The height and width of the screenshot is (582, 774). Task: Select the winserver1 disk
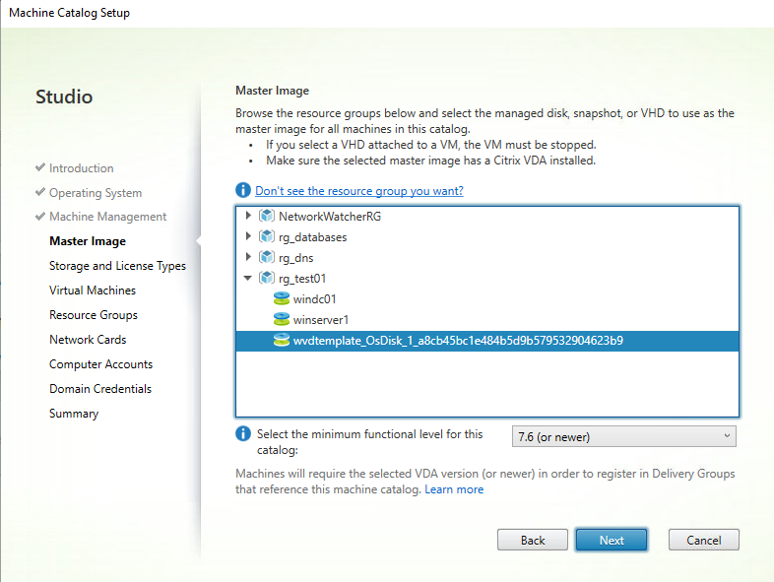pos(487,320)
